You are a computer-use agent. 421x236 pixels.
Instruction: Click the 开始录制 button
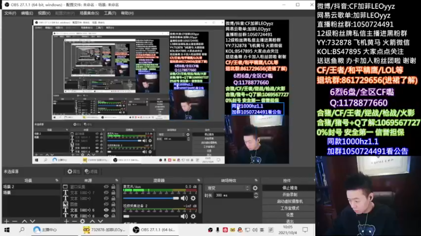point(289,195)
